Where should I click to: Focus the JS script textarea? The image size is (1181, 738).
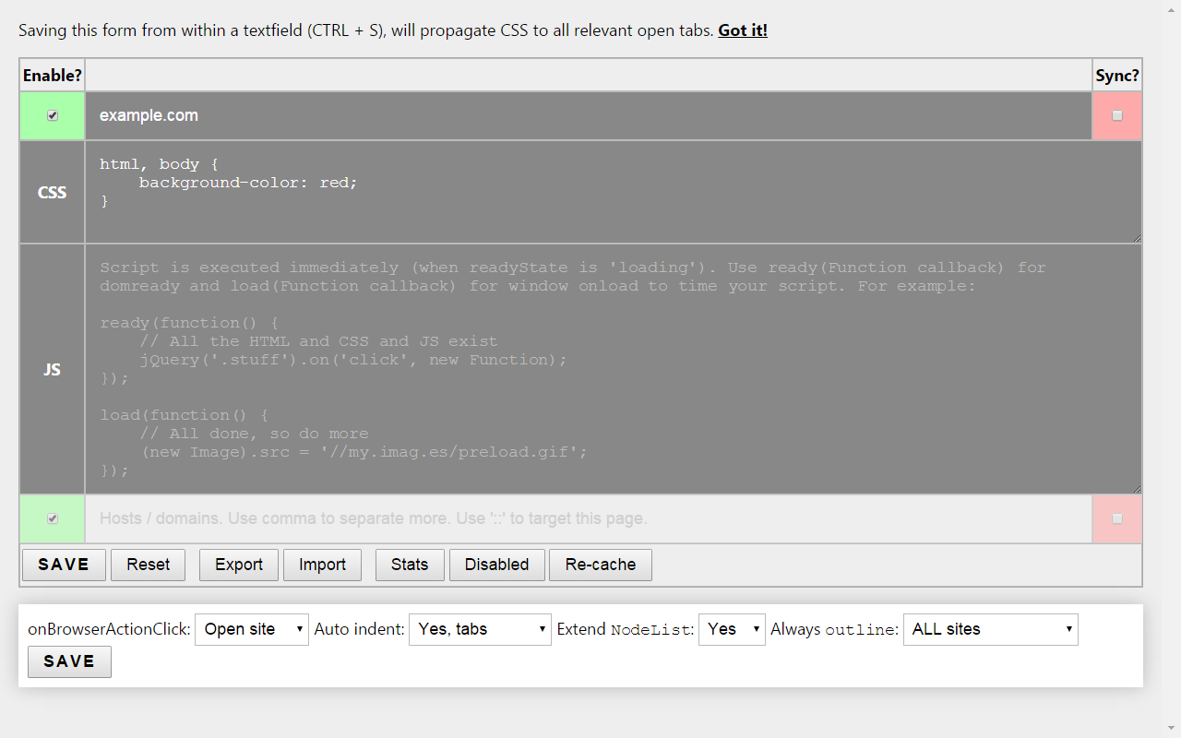(614, 369)
